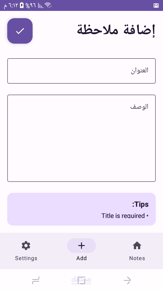Tap the Android recent apps navigation button
Image resolution: width=163 pixels, height=291 pixels.
pos(36,280)
